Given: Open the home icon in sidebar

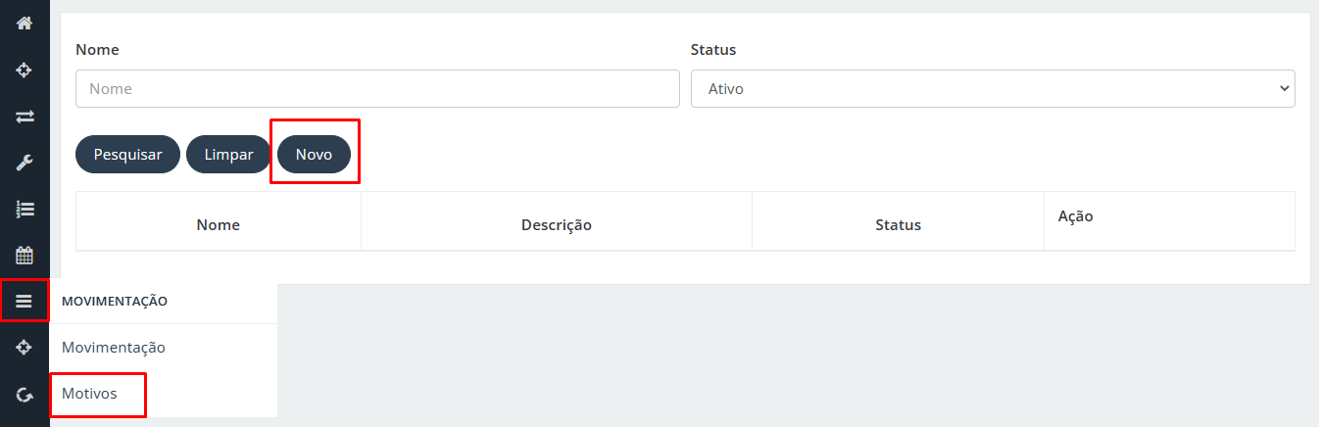Looking at the screenshot, I should pyautogui.click(x=24, y=23).
